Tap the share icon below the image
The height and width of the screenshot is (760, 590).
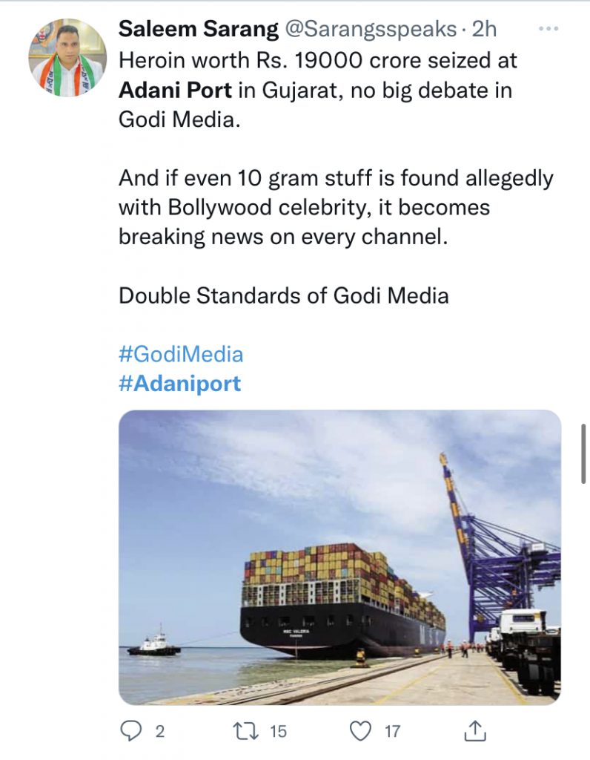[x=474, y=732]
